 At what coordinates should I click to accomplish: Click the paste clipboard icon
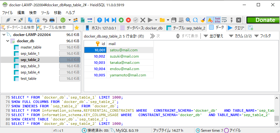(x=37, y=20)
